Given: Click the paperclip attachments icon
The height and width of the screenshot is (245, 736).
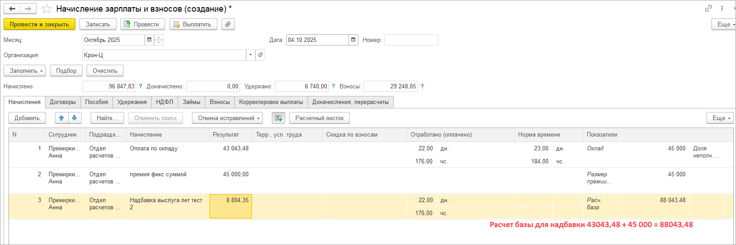Looking at the screenshot, I should click(x=228, y=24).
